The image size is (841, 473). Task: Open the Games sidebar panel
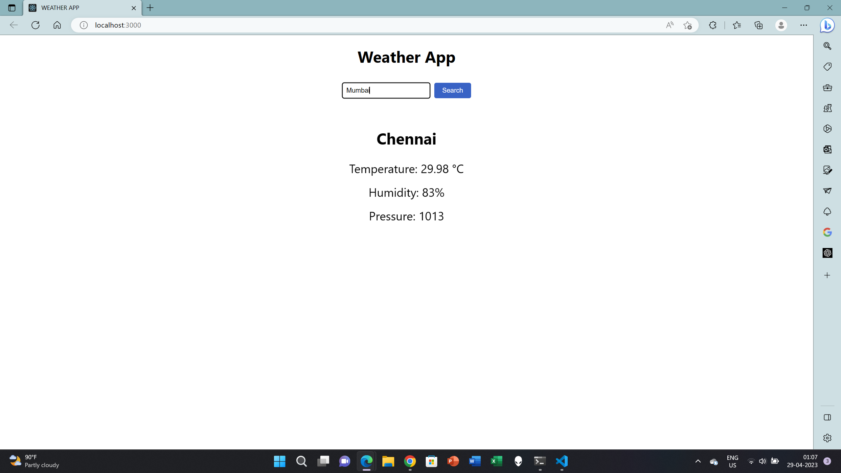point(827,108)
